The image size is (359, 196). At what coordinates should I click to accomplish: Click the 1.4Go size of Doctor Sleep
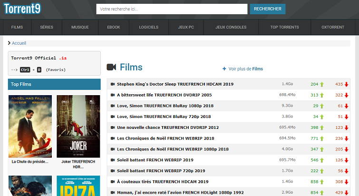(287, 84)
